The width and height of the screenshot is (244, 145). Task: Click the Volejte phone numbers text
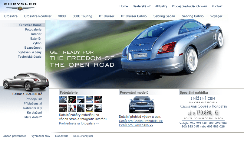[203, 125]
